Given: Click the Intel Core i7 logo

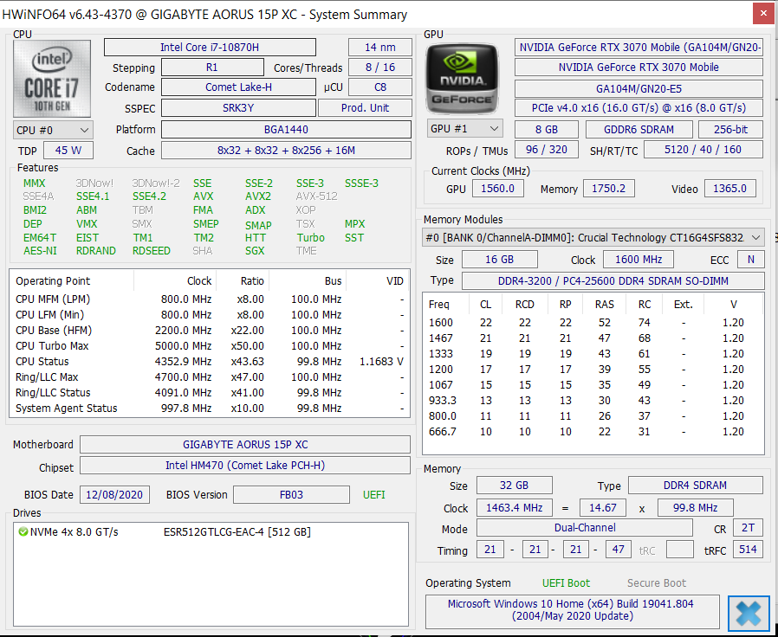Looking at the screenshot, I should 52,79.
